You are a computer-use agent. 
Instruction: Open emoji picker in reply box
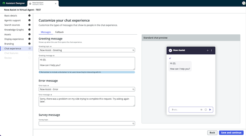206,110
